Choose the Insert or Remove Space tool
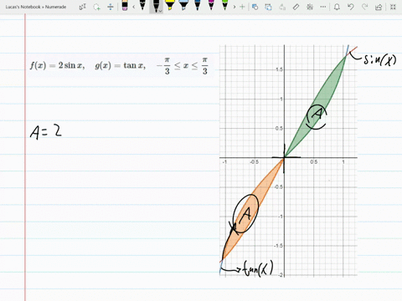 [111, 7]
